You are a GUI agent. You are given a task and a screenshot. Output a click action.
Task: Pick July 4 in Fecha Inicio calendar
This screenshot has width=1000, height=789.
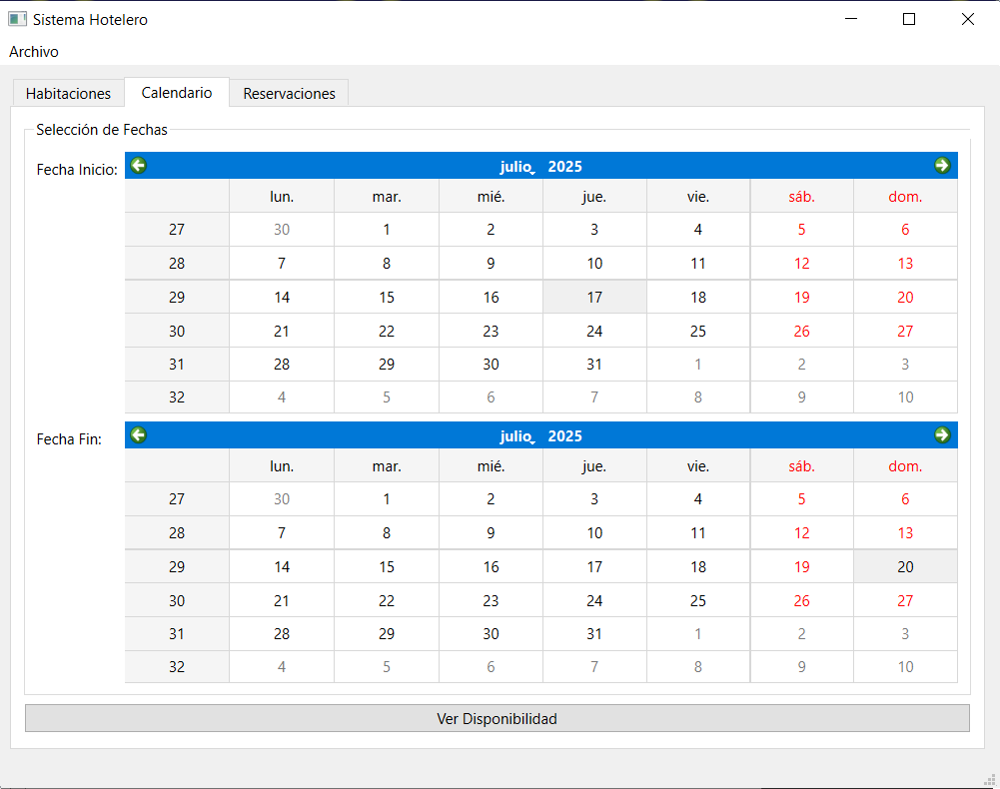pyautogui.click(x=698, y=230)
